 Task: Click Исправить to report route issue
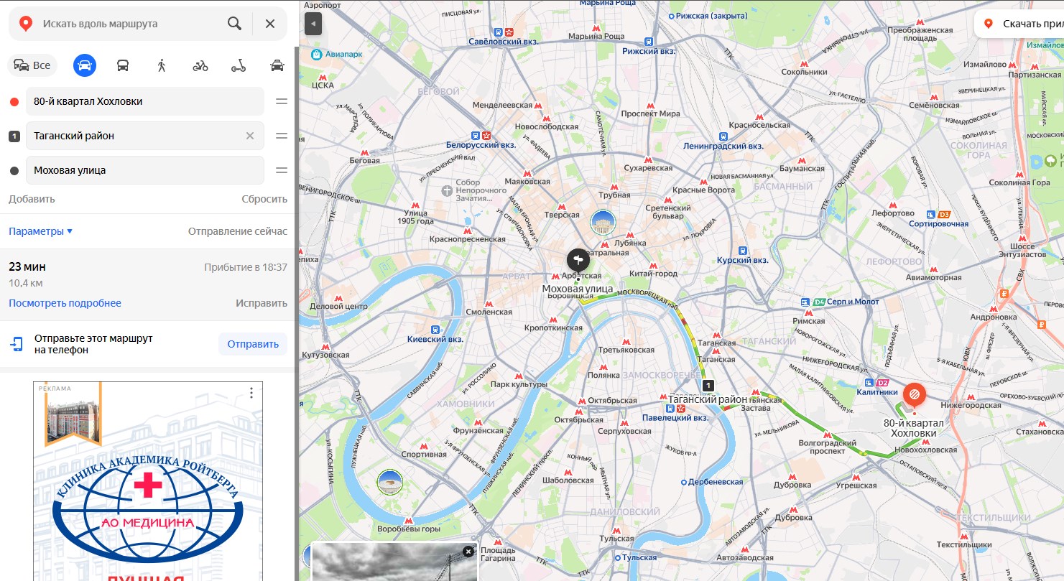[x=262, y=303]
